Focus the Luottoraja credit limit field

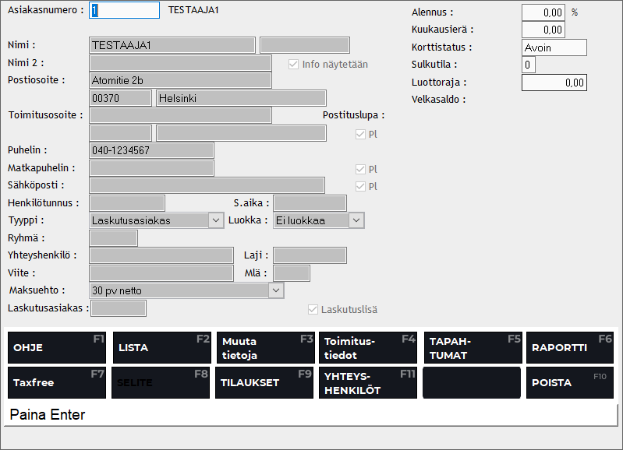tap(554, 83)
